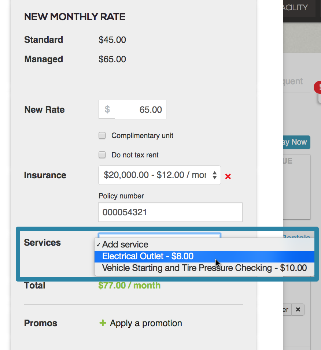Pick the Add service placeholder option
The image size is (321, 350).
pos(125,245)
